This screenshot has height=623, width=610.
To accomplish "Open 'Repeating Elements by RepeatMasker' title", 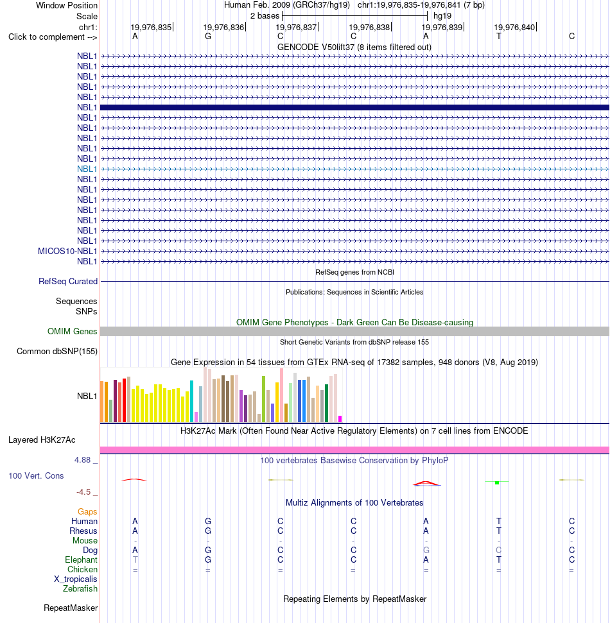I will coord(354,599).
